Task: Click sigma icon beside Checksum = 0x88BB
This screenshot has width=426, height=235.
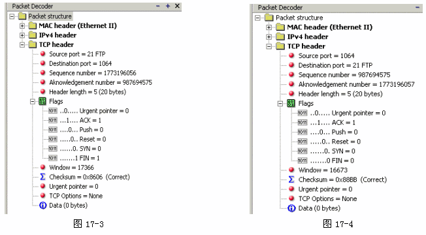Action: pos(291,180)
